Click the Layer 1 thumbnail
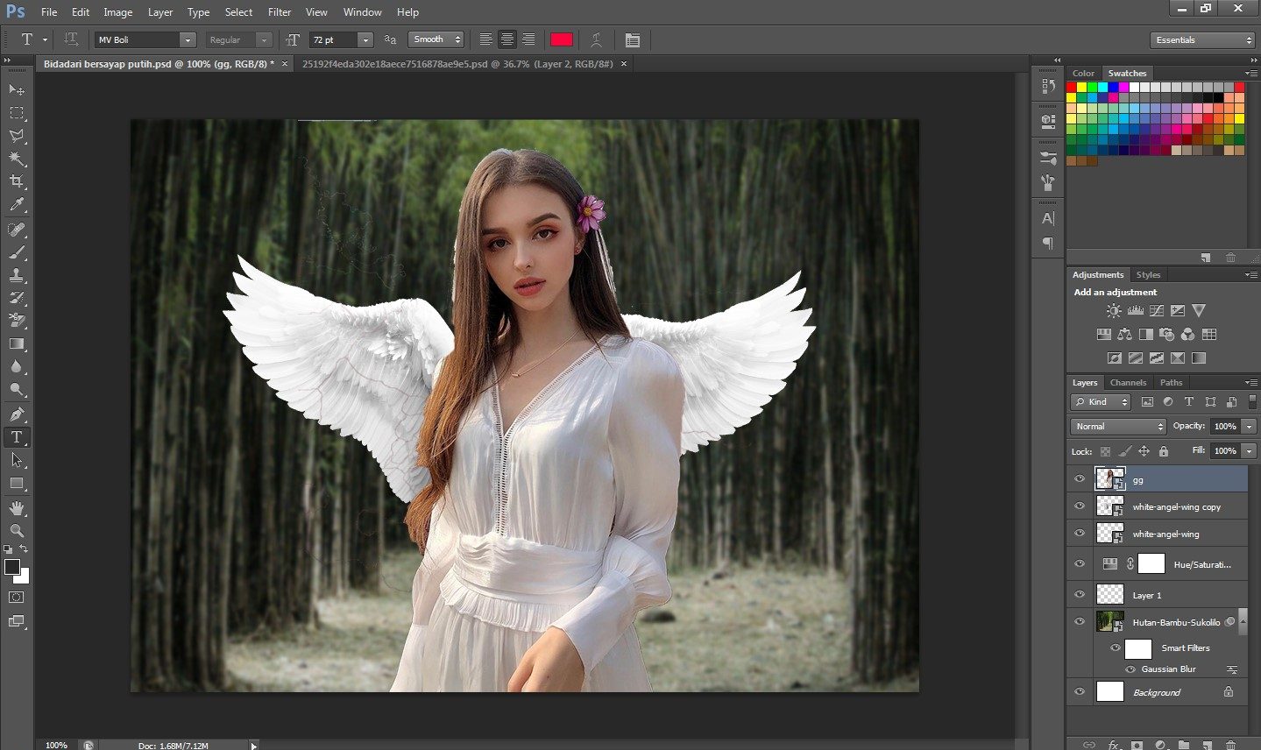 (x=1110, y=595)
